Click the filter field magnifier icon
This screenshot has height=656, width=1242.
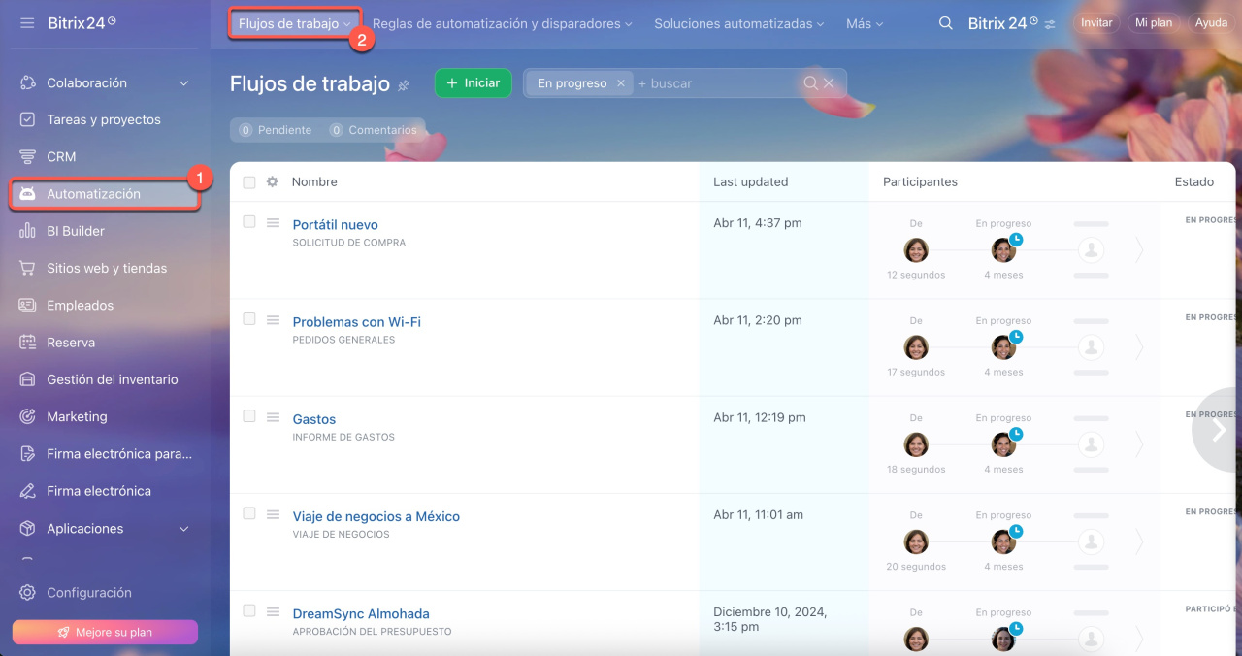point(810,83)
